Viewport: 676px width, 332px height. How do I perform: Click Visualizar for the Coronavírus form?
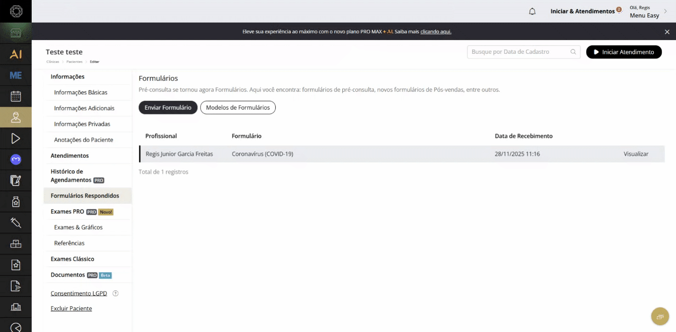tap(636, 154)
